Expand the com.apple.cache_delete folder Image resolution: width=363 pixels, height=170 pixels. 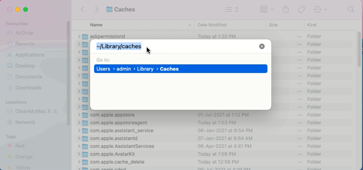(x=79, y=162)
